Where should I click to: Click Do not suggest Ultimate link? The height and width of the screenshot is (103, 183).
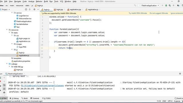point(159,13)
